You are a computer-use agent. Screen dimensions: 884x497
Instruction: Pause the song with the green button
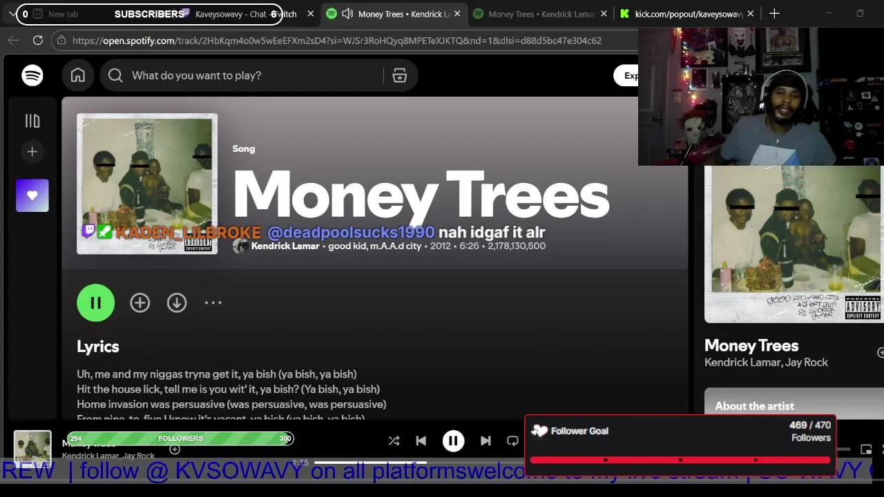pos(96,302)
